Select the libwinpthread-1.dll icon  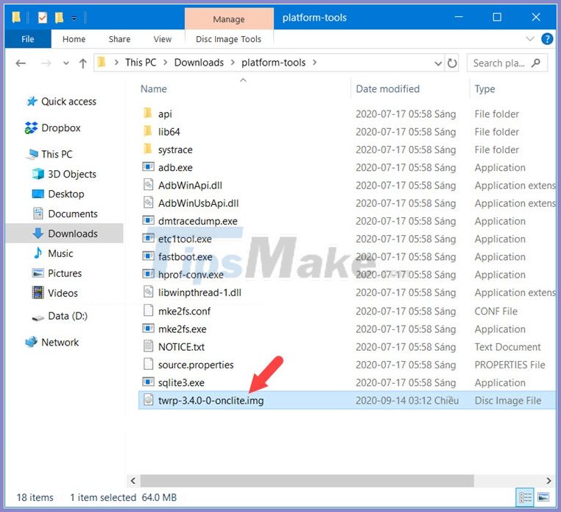point(148,292)
